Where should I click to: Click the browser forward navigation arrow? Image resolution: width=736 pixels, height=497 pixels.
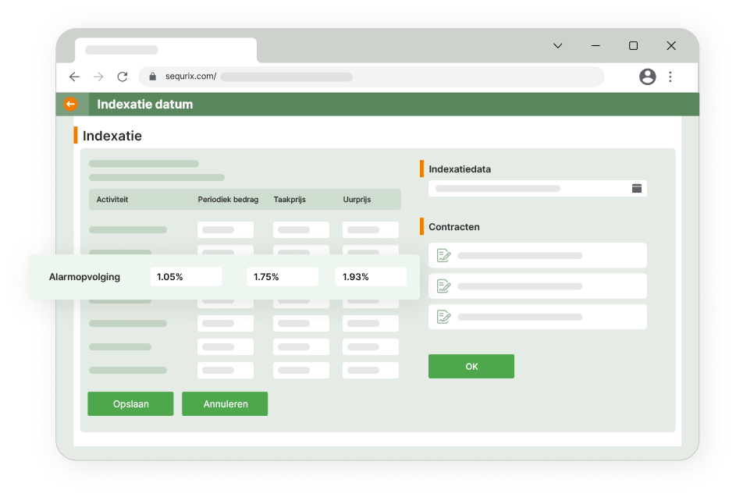98,76
